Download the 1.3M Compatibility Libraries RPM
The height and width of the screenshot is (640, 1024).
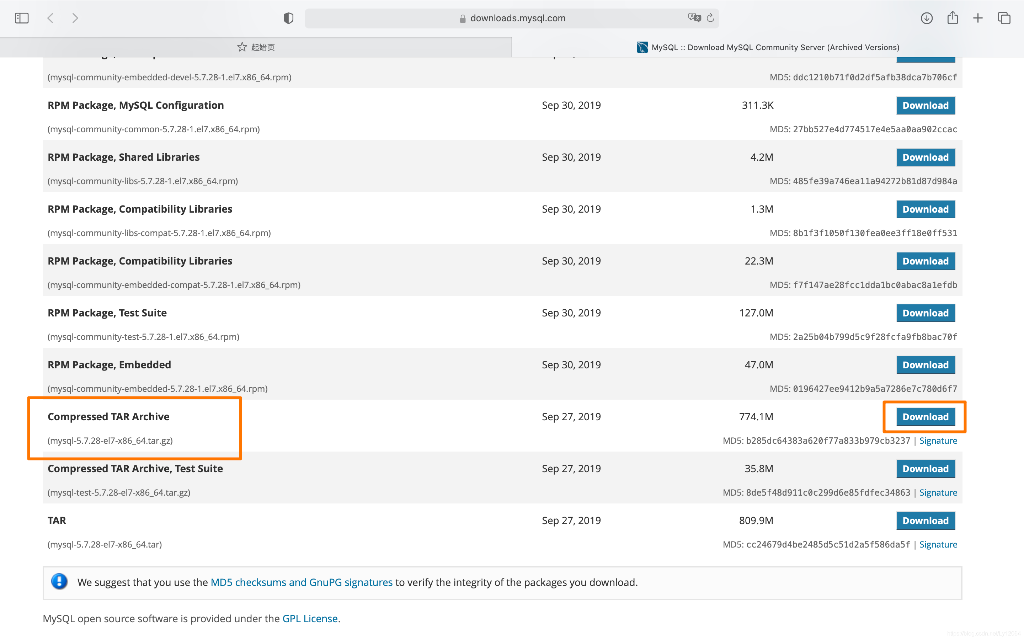926,209
